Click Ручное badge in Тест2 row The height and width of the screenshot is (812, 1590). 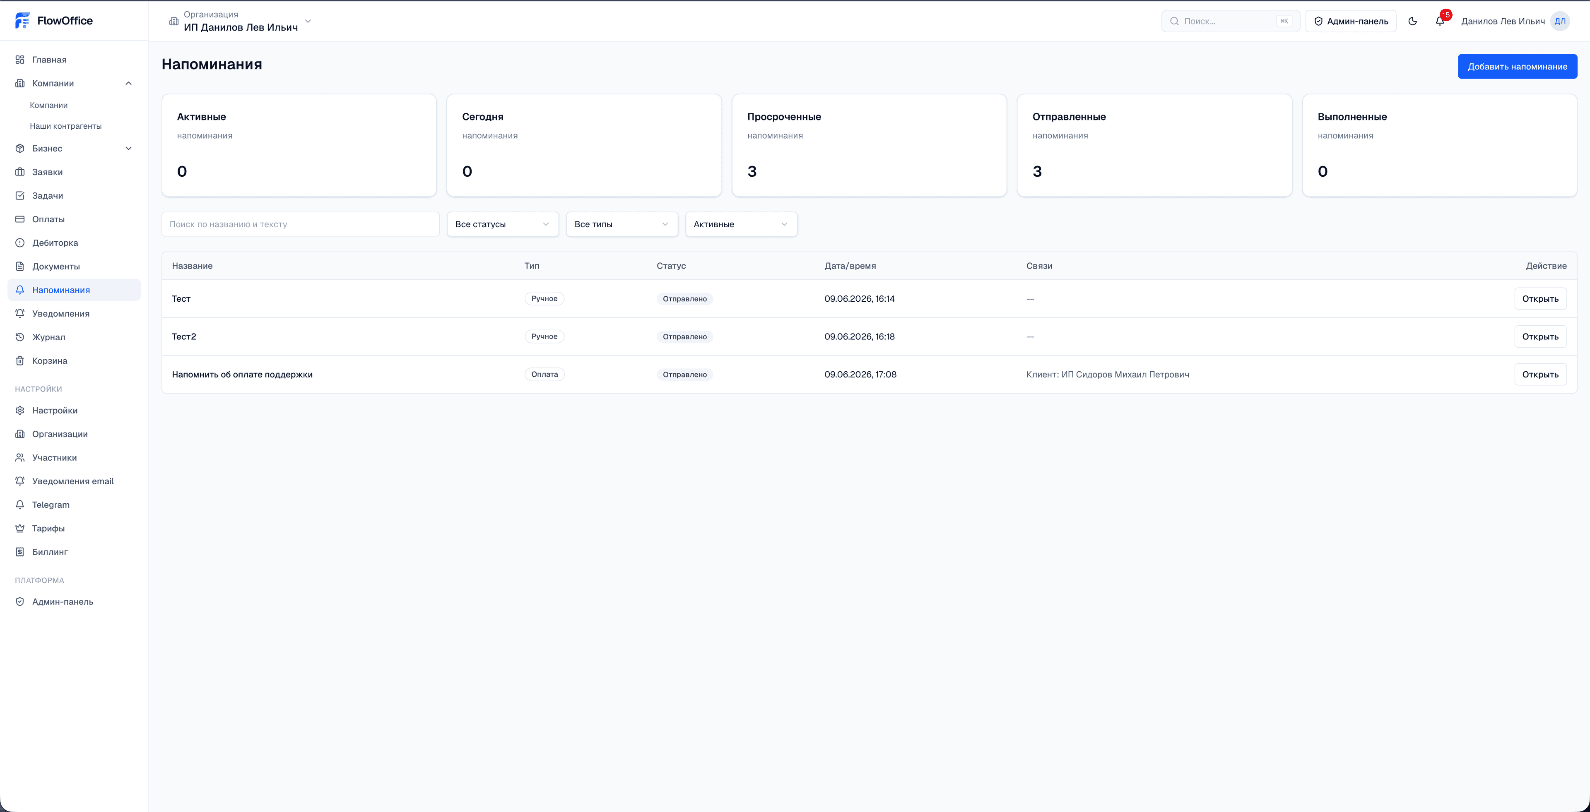pyautogui.click(x=544, y=337)
